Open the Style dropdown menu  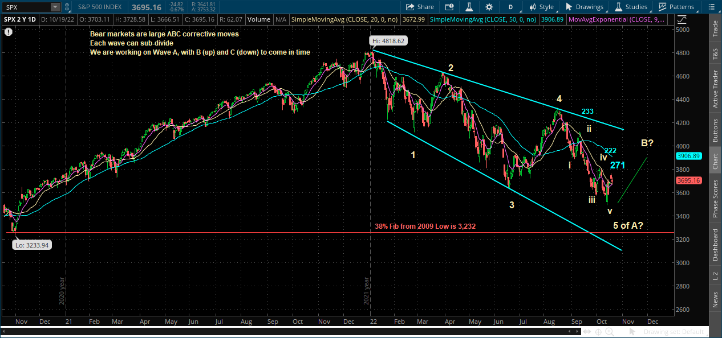coord(541,7)
